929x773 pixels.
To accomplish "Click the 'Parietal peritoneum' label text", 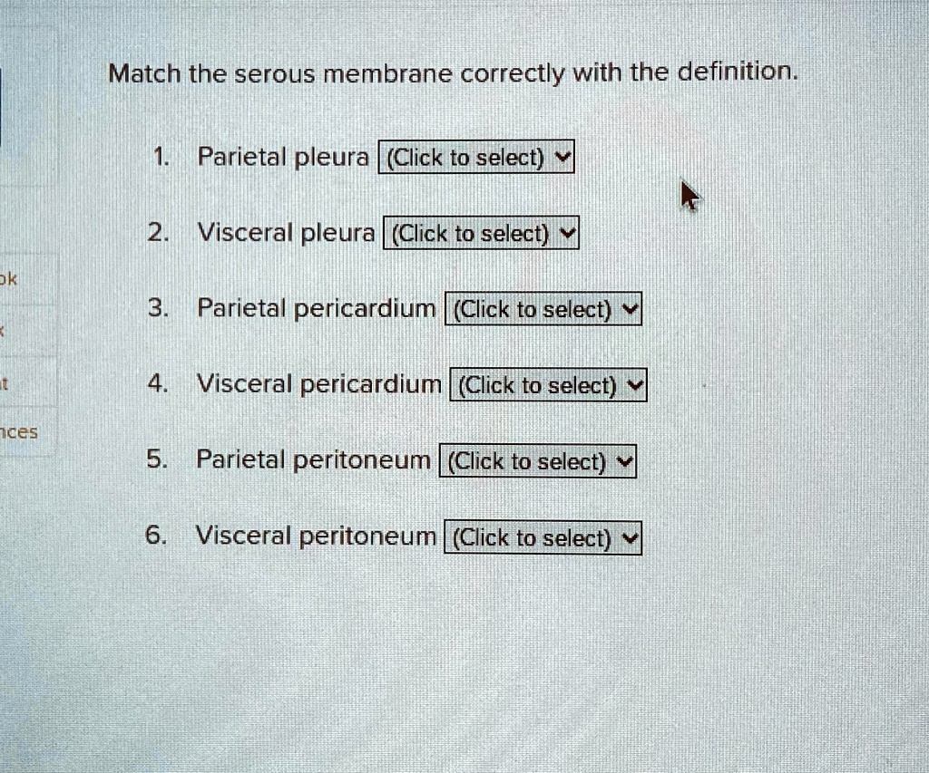I will click(x=314, y=460).
